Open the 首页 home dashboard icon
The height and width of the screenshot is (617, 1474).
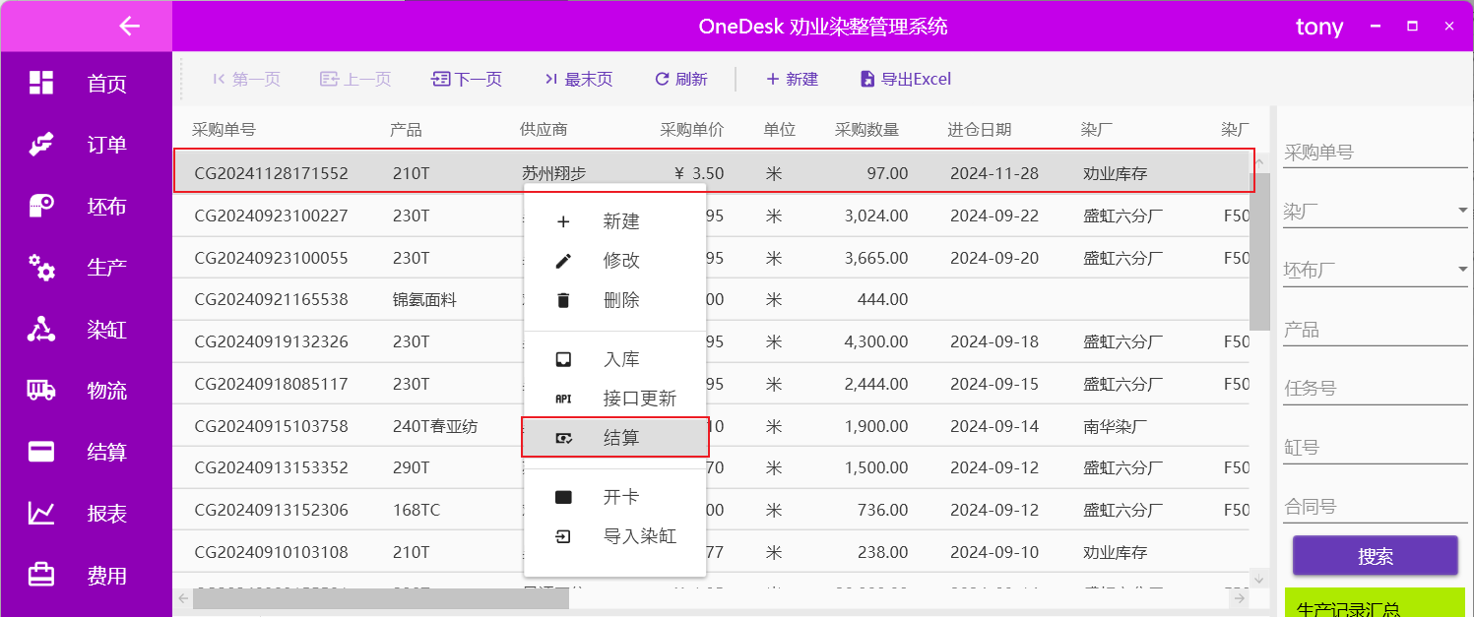pyautogui.click(x=41, y=84)
